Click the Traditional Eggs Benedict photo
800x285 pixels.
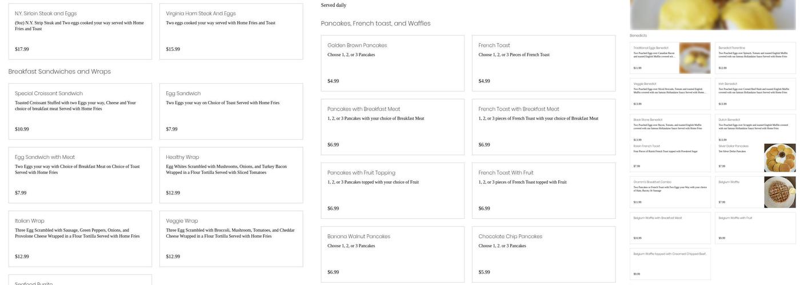[694, 58]
